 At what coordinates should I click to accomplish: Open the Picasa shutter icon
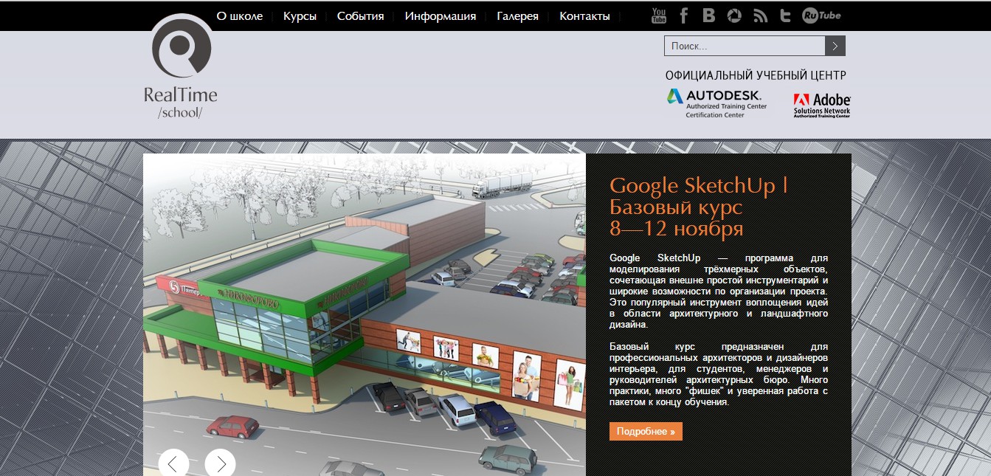coord(734,15)
